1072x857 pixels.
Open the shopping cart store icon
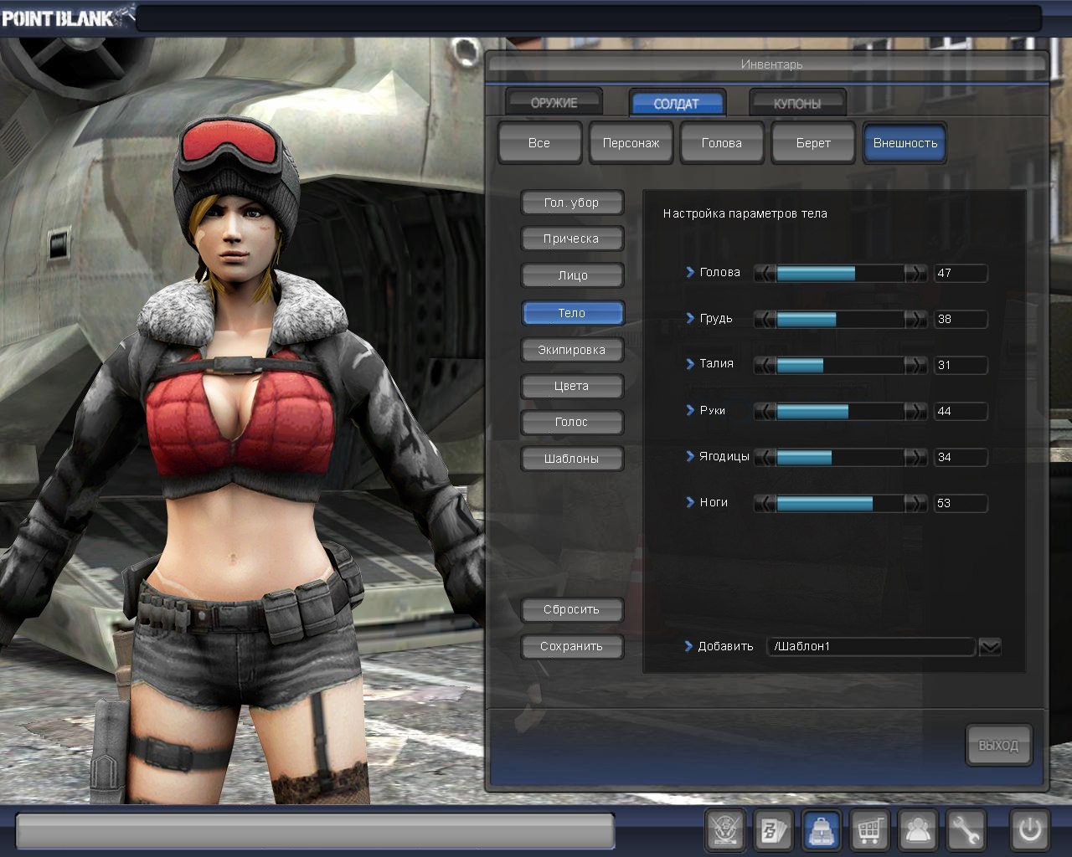click(869, 830)
